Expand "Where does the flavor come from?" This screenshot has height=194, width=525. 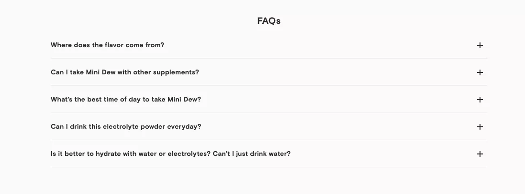[x=107, y=45]
